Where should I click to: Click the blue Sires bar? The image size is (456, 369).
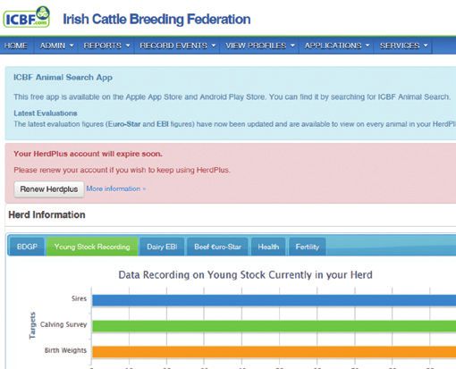(x=274, y=300)
